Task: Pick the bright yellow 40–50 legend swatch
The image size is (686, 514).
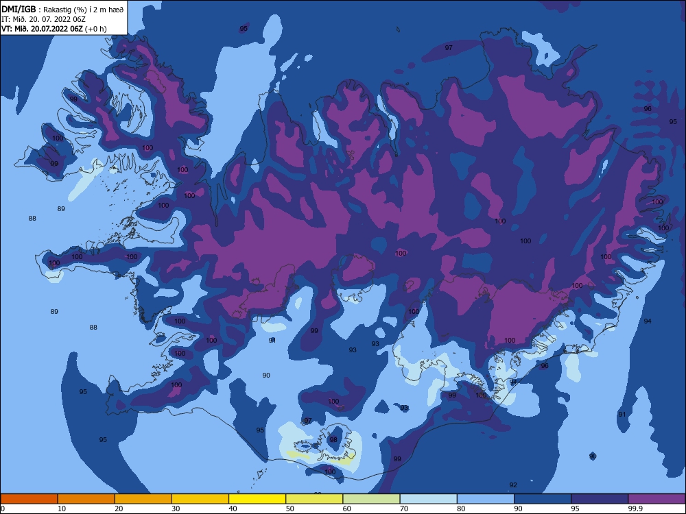Action: (x=257, y=499)
